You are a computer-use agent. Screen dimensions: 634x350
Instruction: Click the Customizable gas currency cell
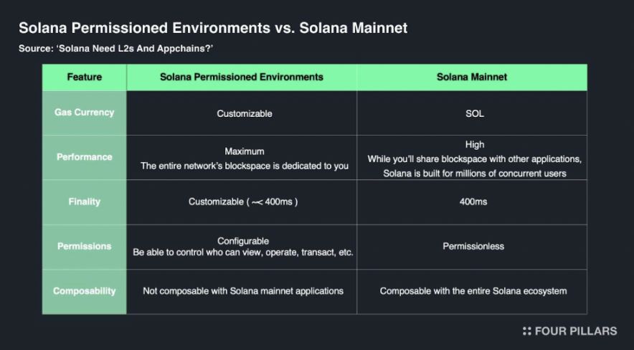[x=242, y=113]
